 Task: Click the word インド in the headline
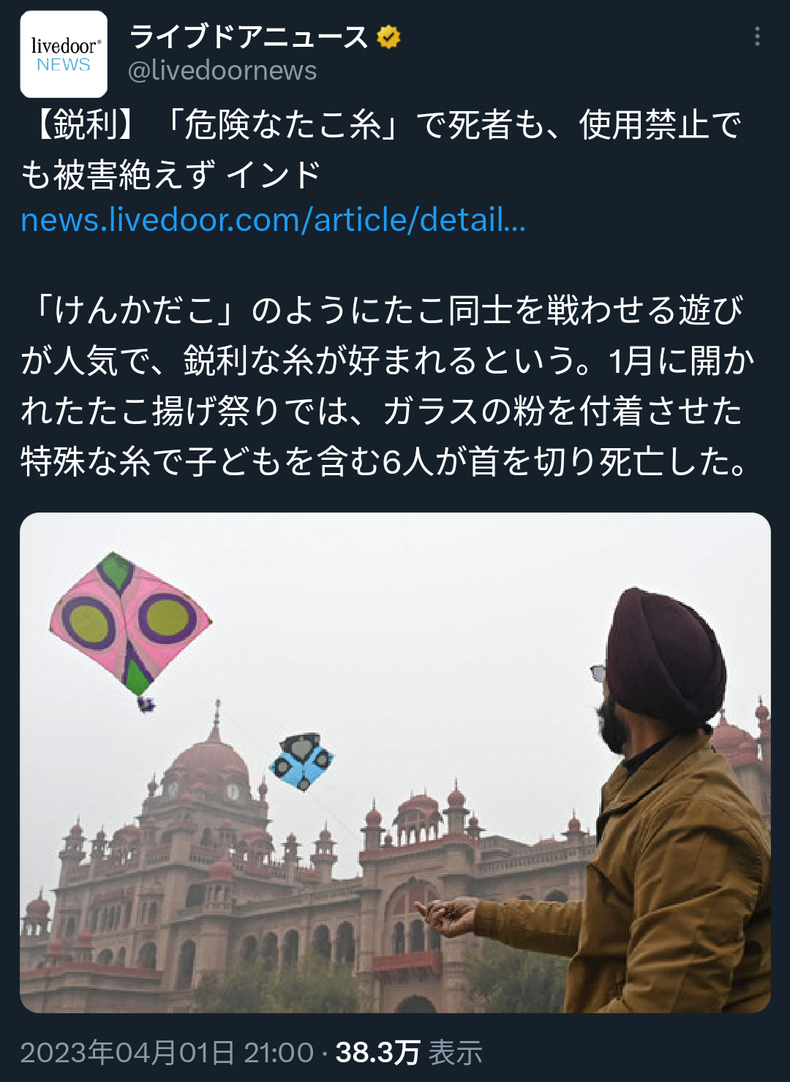(x=274, y=175)
